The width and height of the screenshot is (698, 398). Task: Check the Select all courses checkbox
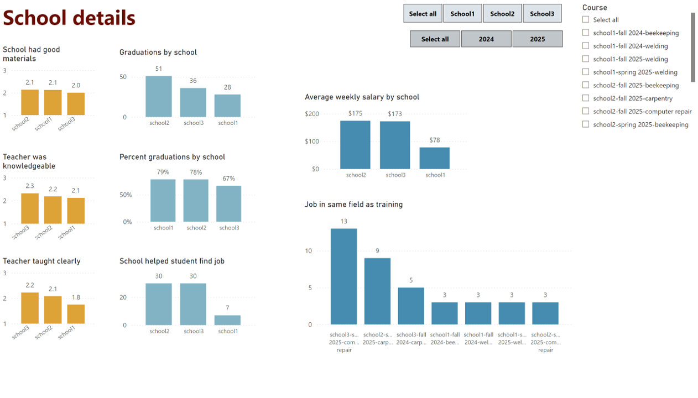click(585, 19)
